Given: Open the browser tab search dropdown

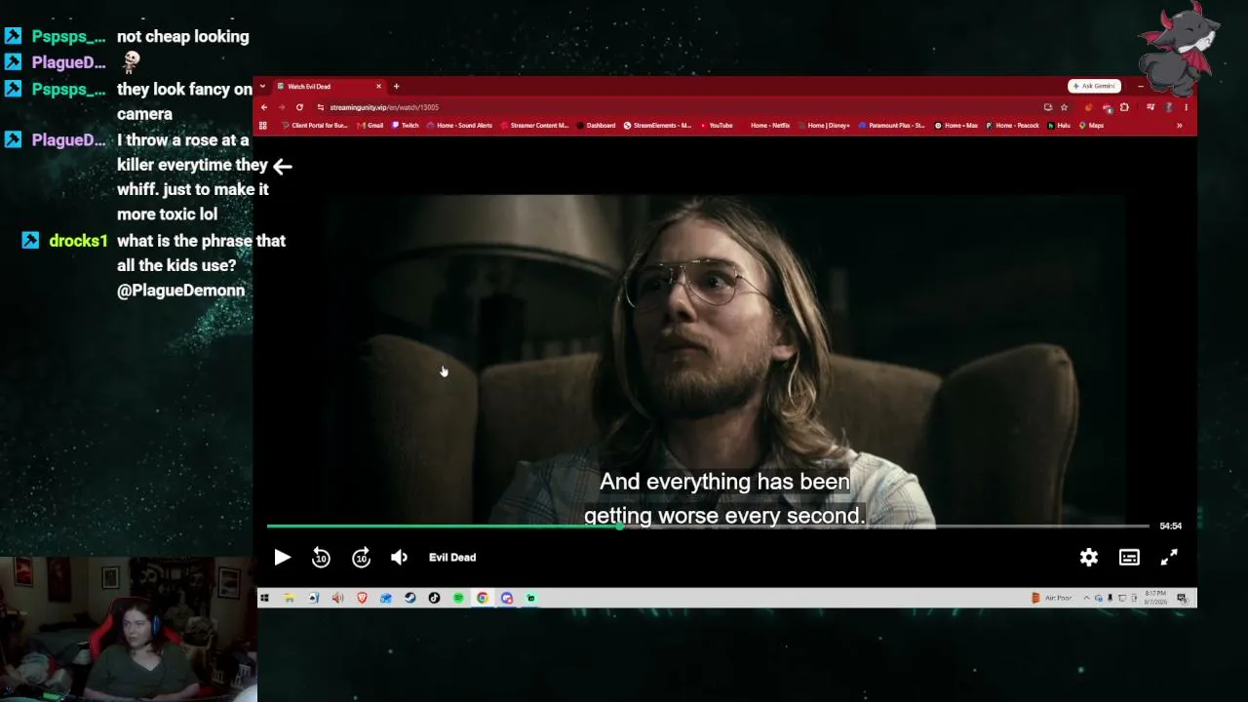Looking at the screenshot, I should pyautogui.click(x=262, y=87).
